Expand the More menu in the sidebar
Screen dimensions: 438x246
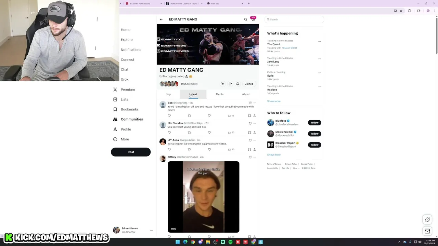121,139
